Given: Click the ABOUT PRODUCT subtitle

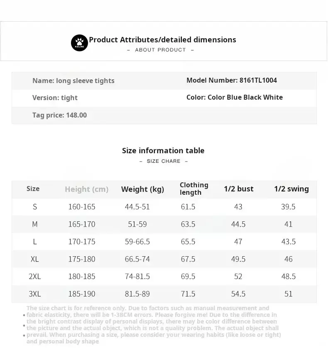Looking at the screenshot, I should tap(160, 50).
